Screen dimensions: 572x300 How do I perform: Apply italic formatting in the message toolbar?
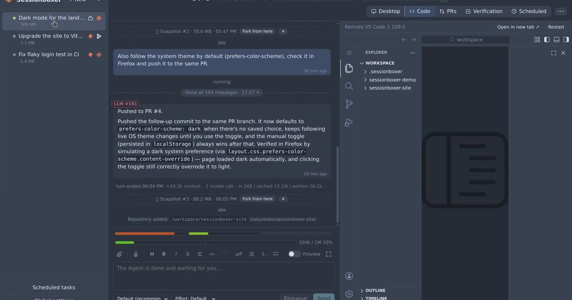point(176,254)
